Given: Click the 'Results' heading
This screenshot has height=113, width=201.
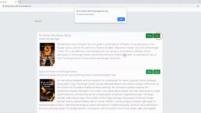Looking at the screenshot, I should click(38, 21).
